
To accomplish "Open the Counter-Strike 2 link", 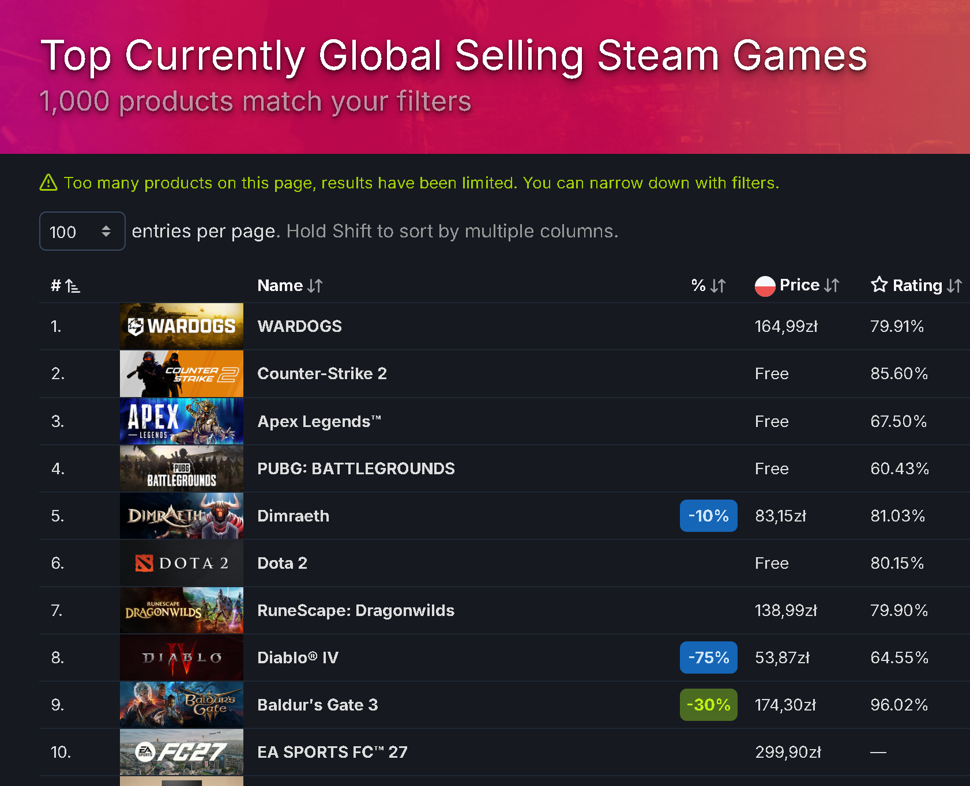I will click(x=322, y=373).
